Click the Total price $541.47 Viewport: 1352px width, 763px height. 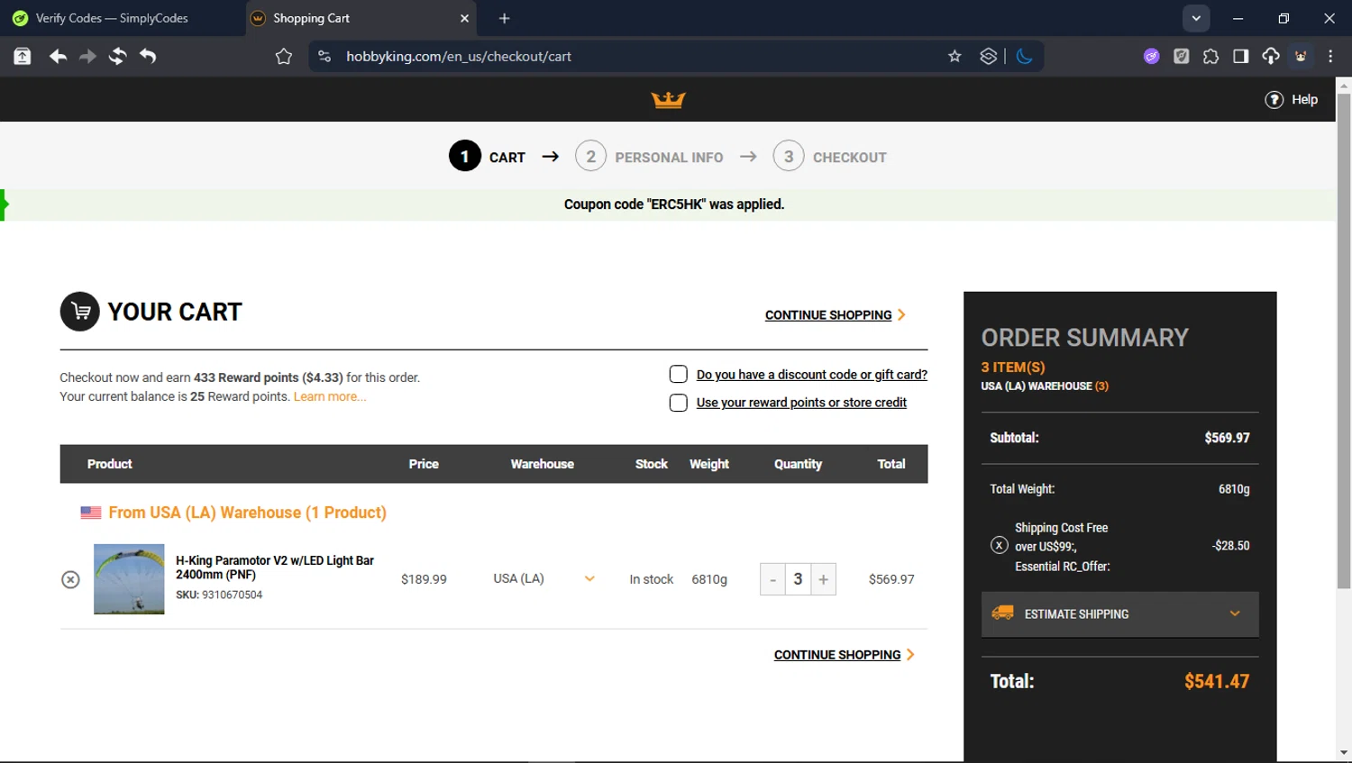(x=1217, y=681)
